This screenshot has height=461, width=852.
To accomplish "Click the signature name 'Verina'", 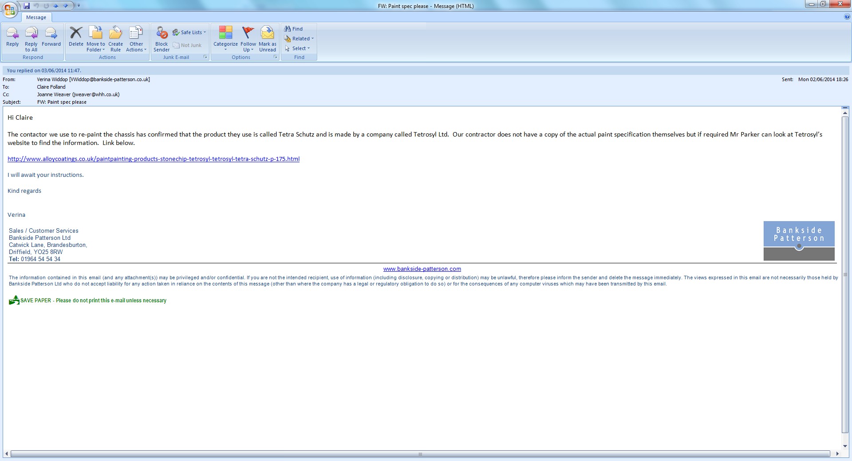I will 16,215.
